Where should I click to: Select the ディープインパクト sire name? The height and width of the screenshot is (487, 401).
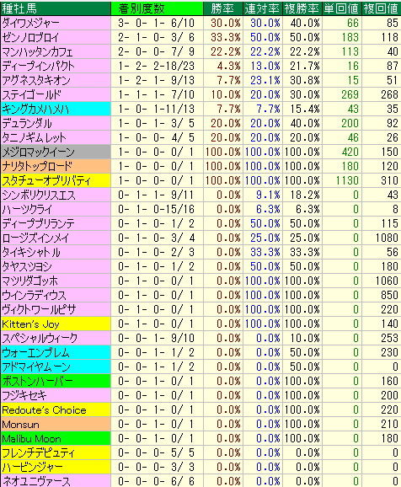[x=38, y=67]
